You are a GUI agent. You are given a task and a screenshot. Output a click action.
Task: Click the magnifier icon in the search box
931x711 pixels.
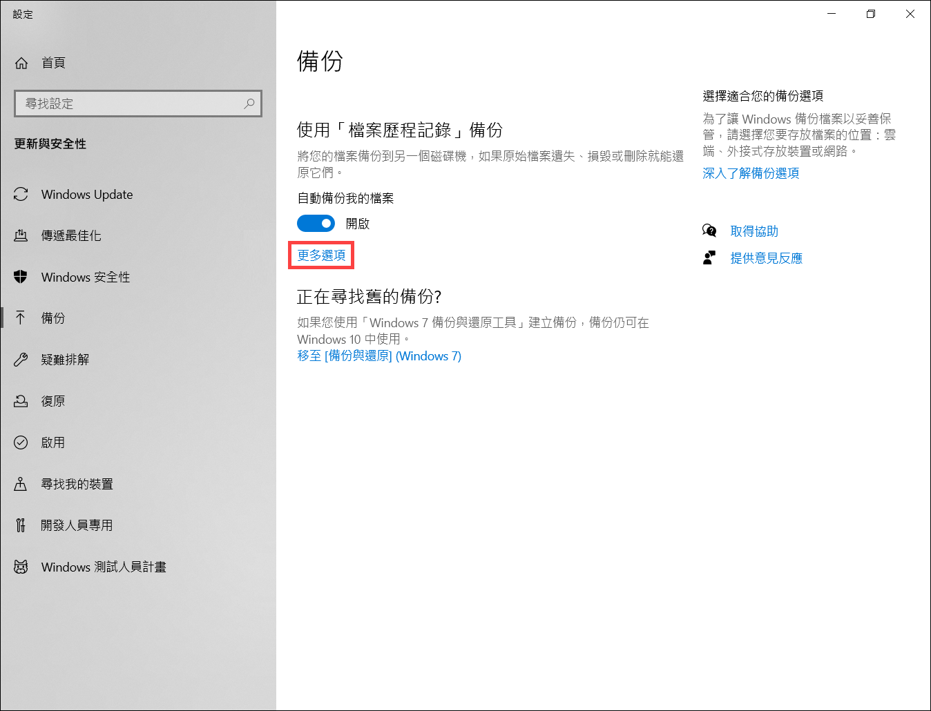[x=249, y=104]
